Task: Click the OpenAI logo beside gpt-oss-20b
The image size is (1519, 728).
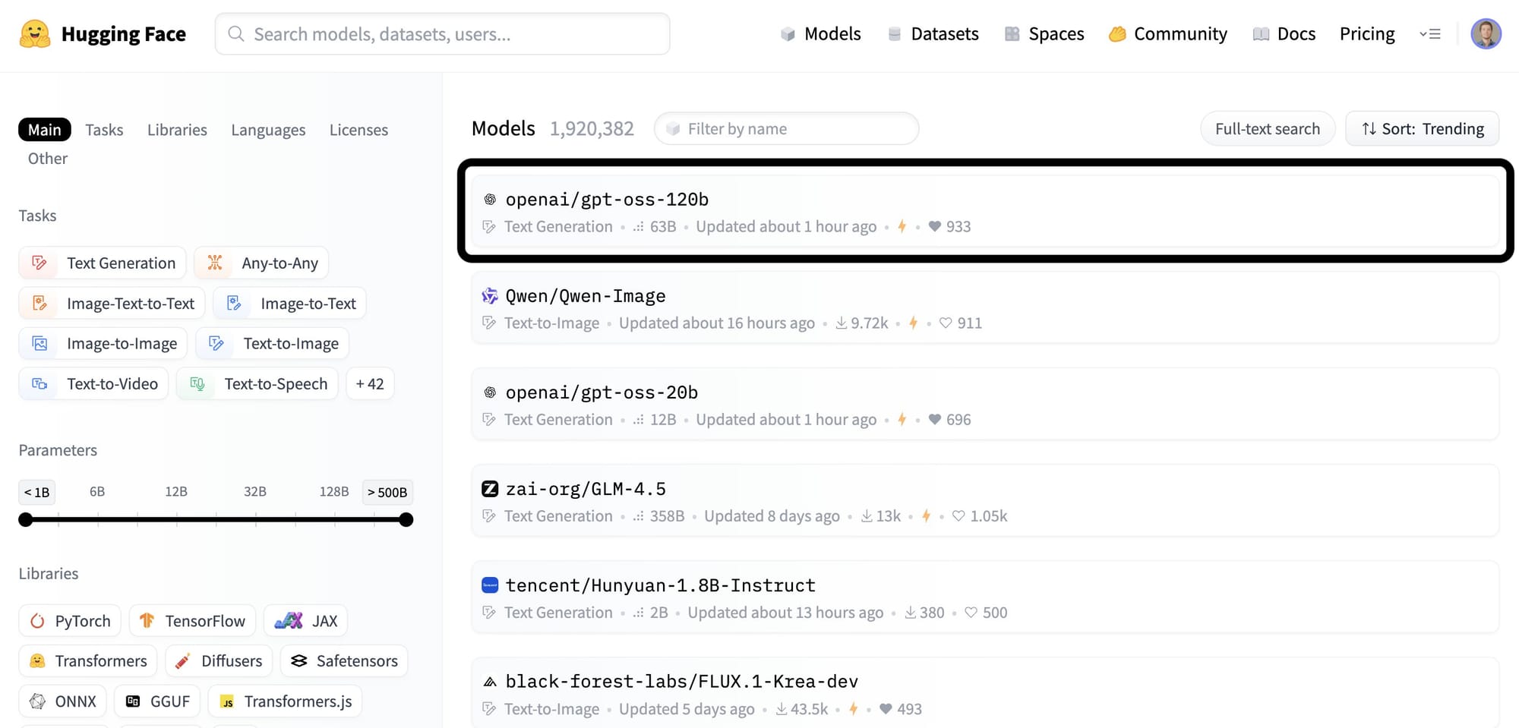Action: click(490, 392)
